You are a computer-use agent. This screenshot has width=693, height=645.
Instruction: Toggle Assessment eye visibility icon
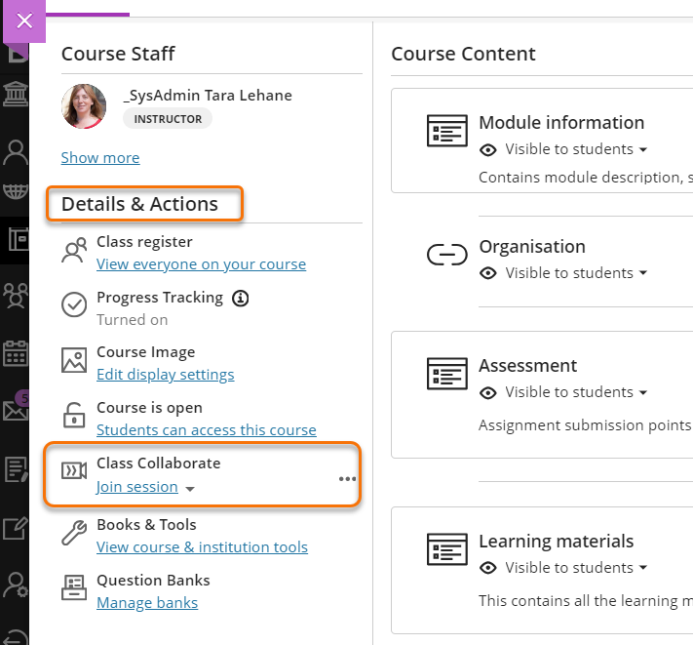click(x=488, y=392)
